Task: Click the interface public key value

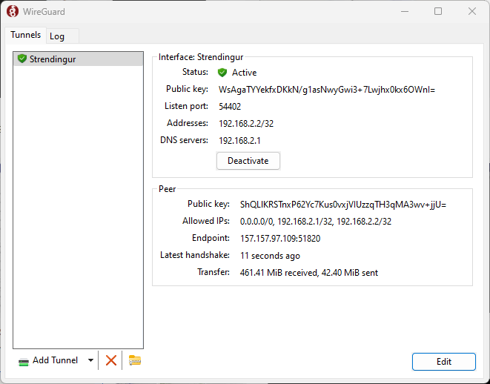Action: (327, 90)
